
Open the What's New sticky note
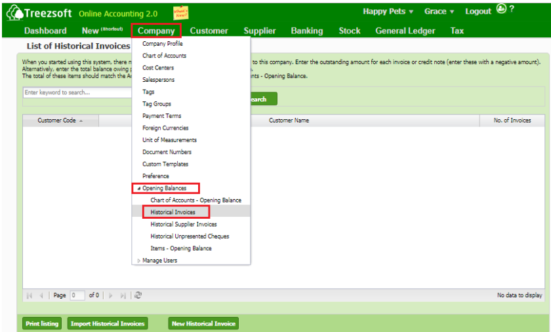point(180,12)
